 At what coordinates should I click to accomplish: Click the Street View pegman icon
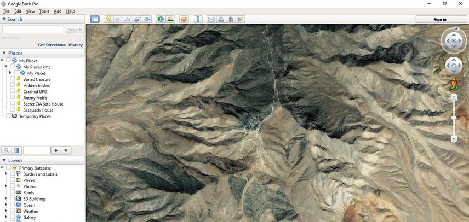click(x=454, y=84)
